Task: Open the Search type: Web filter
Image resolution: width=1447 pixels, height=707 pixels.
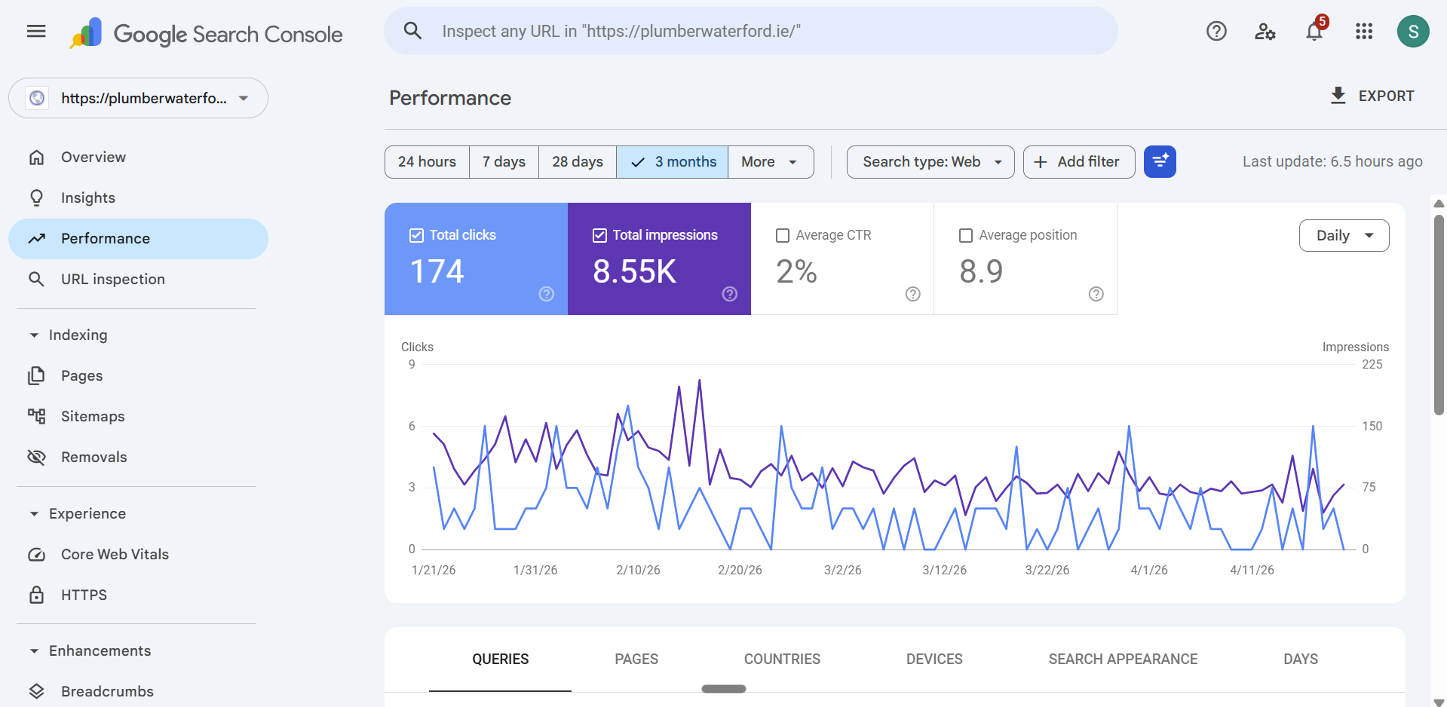Action: pos(930,161)
